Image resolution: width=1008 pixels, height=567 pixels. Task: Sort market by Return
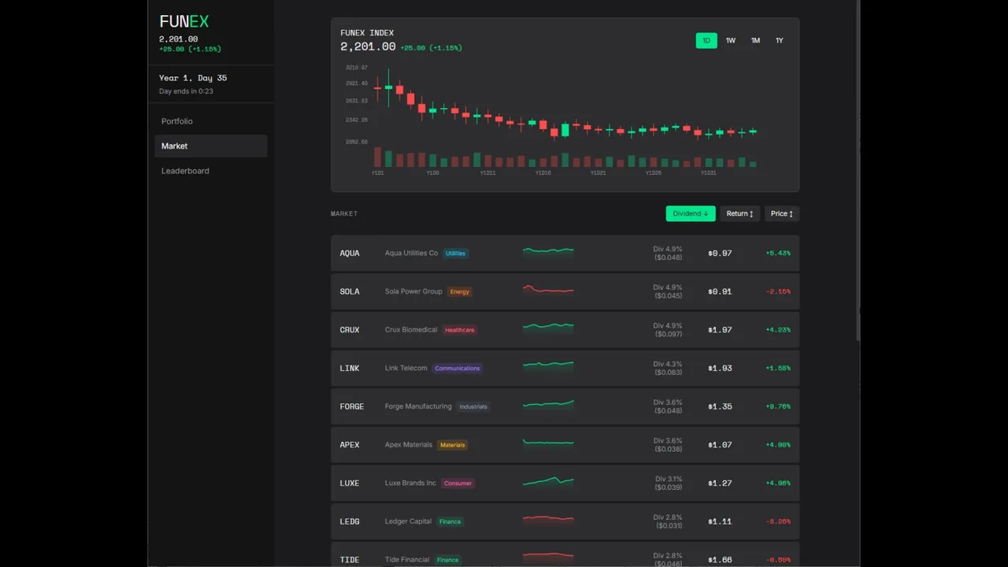(x=739, y=213)
